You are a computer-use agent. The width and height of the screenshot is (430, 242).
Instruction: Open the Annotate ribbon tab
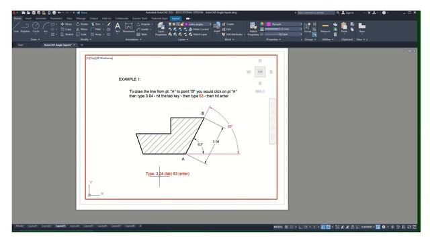(40, 18)
